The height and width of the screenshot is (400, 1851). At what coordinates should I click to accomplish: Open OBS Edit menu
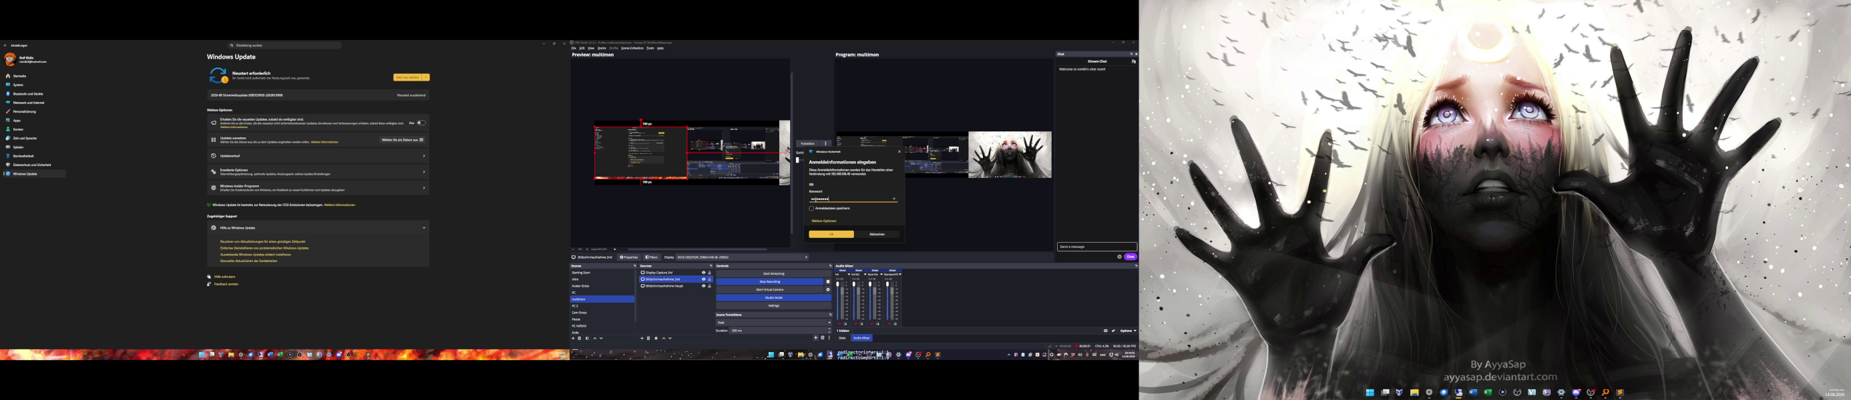pyautogui.click(x=582, y=48)
